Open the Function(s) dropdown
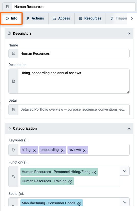Viewport: 137px width, 211px height. coord(125,171)
